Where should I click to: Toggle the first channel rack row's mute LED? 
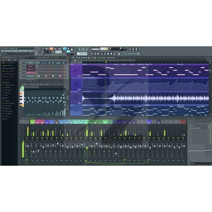coord(21,63)
